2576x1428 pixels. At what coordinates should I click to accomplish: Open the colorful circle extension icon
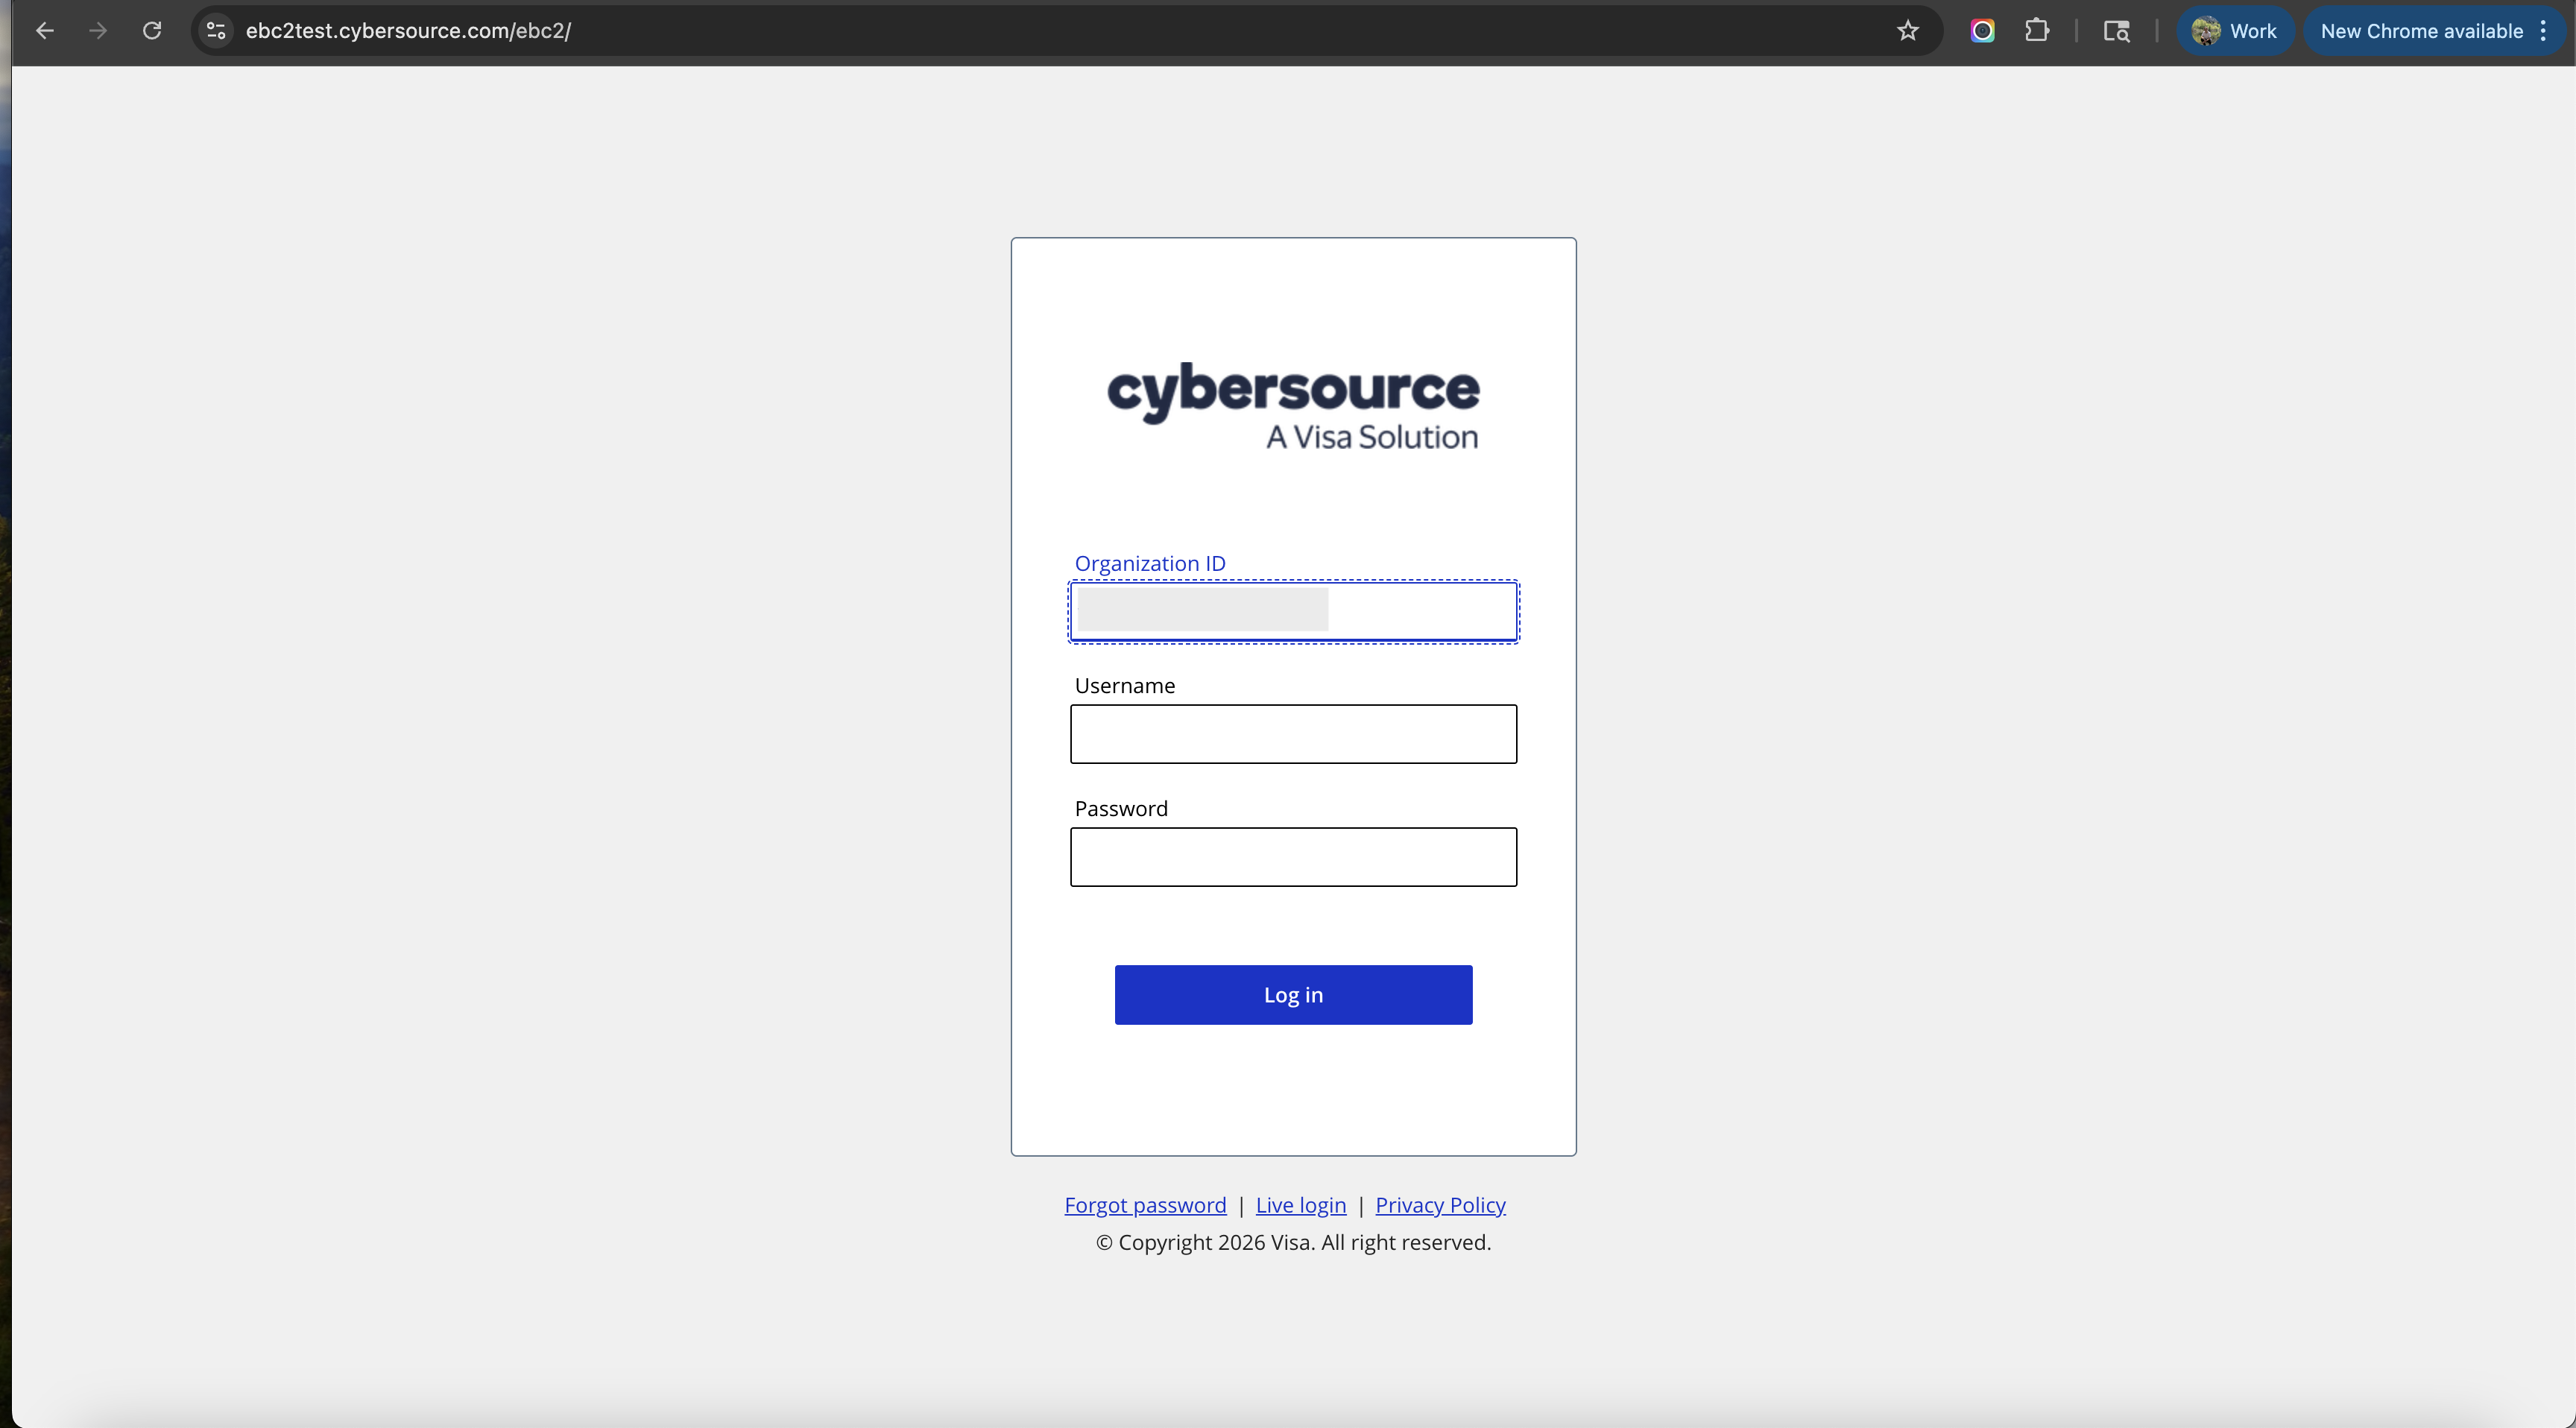point(1983,31)
